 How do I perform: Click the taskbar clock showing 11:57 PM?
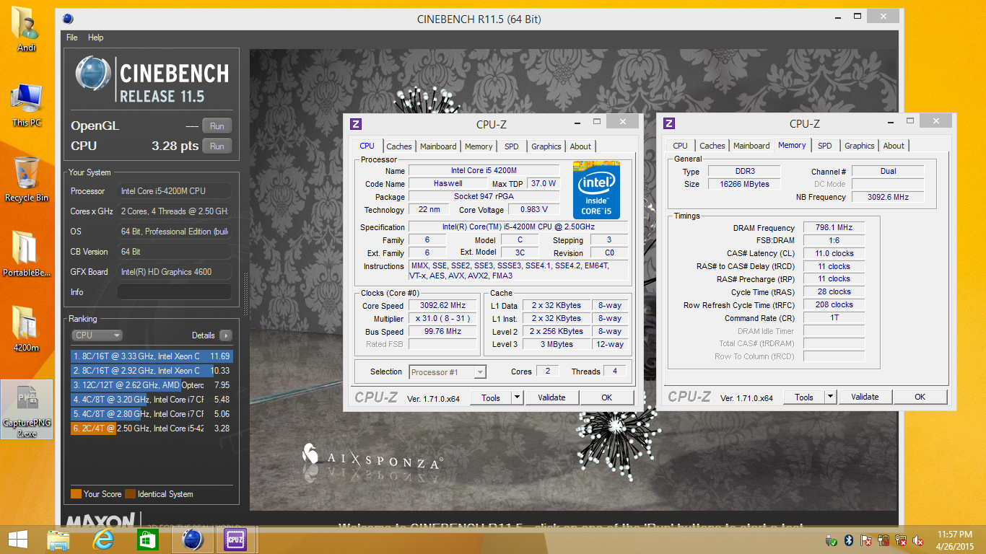tap(955, 540)
